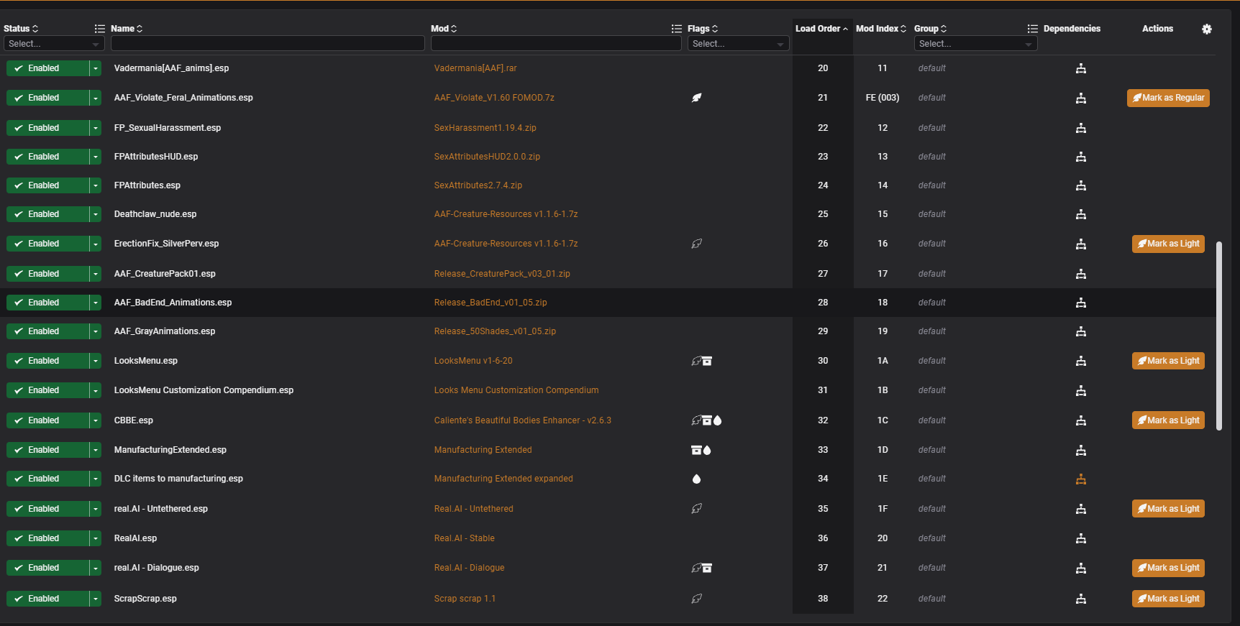Click dependencies icon for DLC items to manufacturing.esp

(1080, 479)
